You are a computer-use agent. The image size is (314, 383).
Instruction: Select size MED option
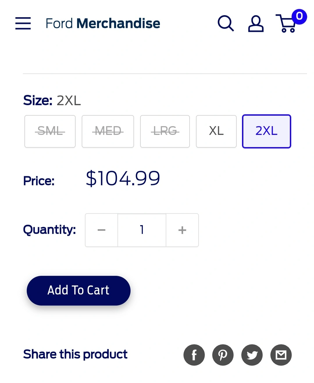tap(108, 131)
